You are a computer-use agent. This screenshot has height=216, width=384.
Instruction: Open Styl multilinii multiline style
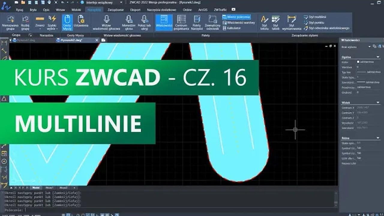point(315,17)
